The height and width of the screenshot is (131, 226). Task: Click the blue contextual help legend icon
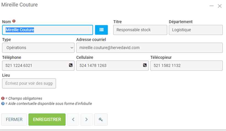(3, 104)
